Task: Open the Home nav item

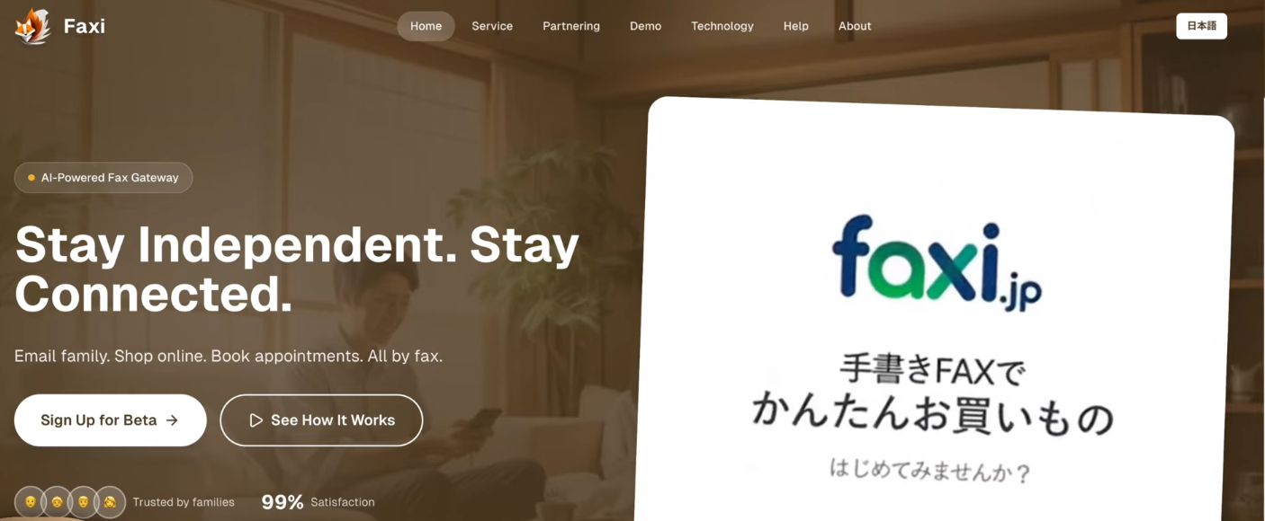Action: tap(426, 26)
